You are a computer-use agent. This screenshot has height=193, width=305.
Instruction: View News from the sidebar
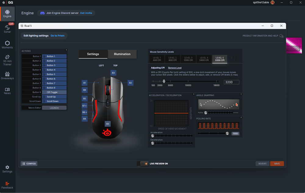click(x=7, y=91)
